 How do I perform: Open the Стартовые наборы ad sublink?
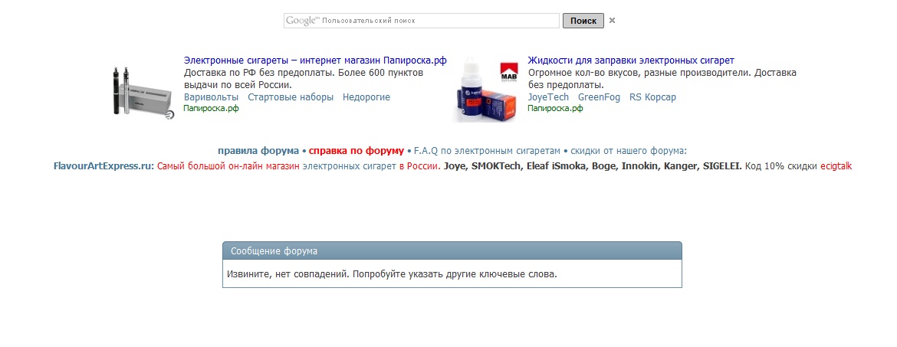point(291,97)
